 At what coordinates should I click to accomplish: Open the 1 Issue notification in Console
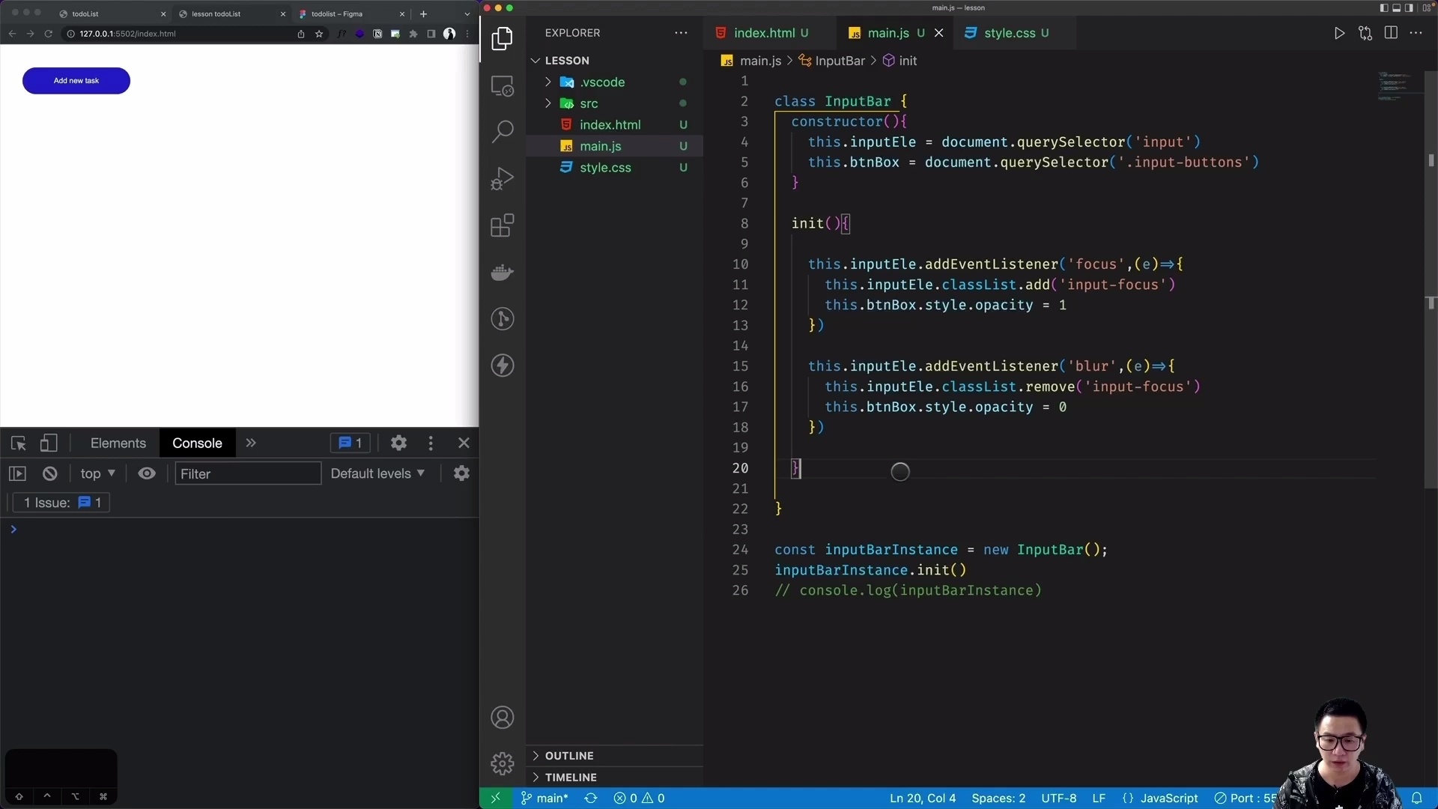click(60, 503)
